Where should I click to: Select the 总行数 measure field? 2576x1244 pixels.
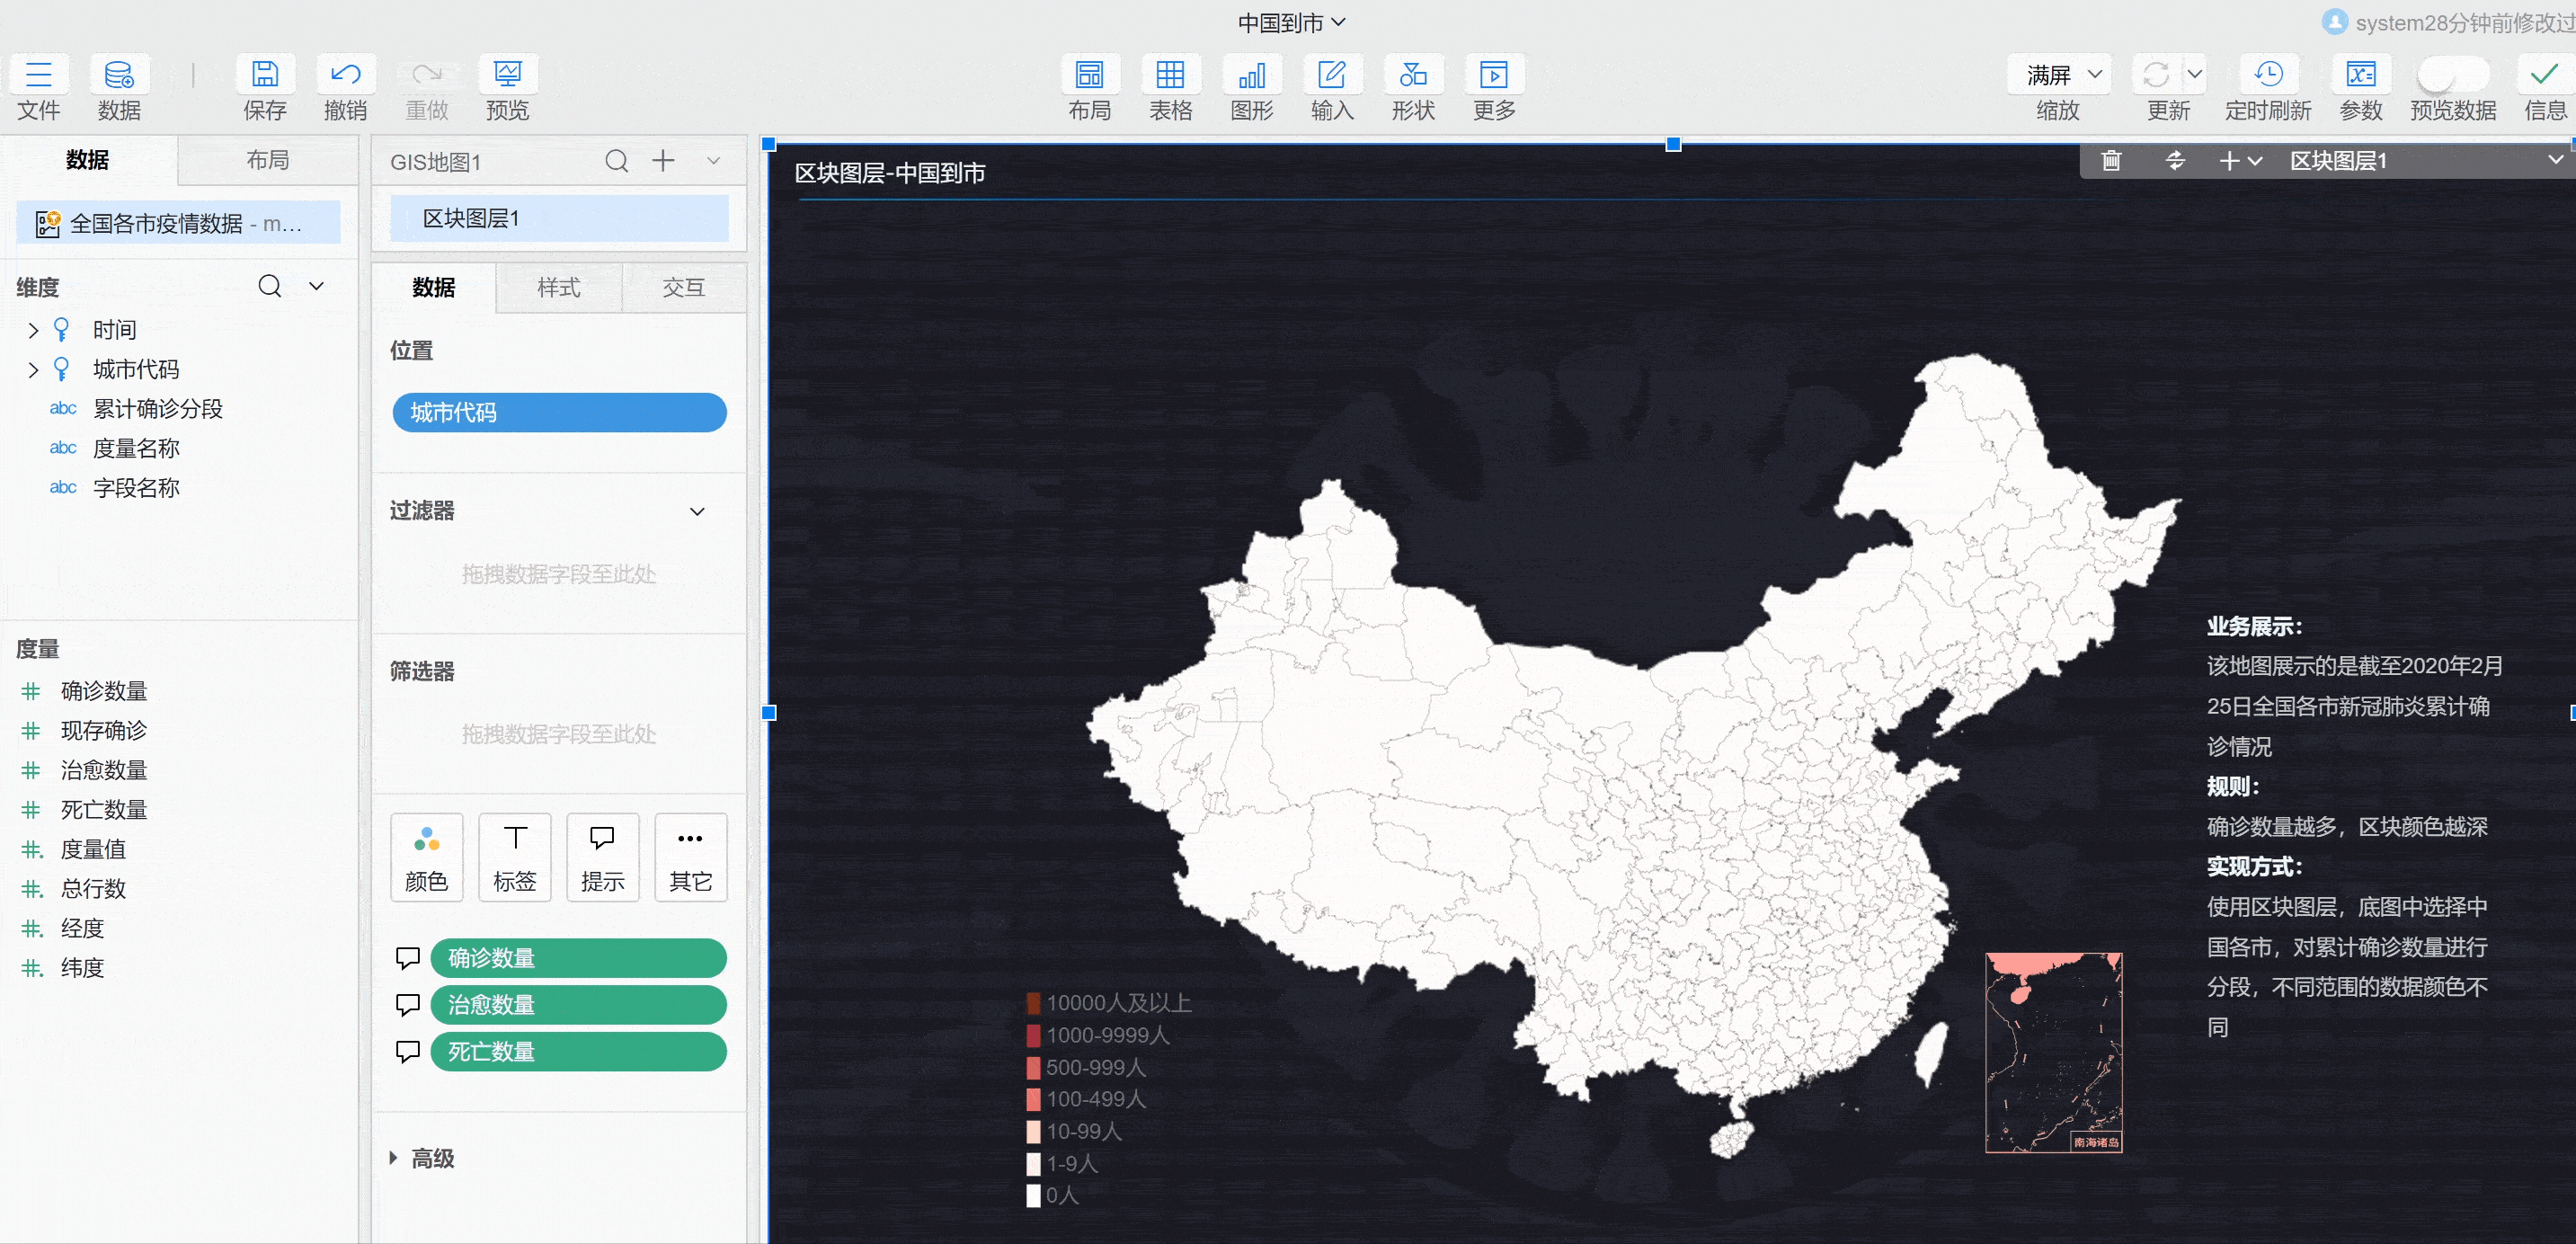point(93,888)
